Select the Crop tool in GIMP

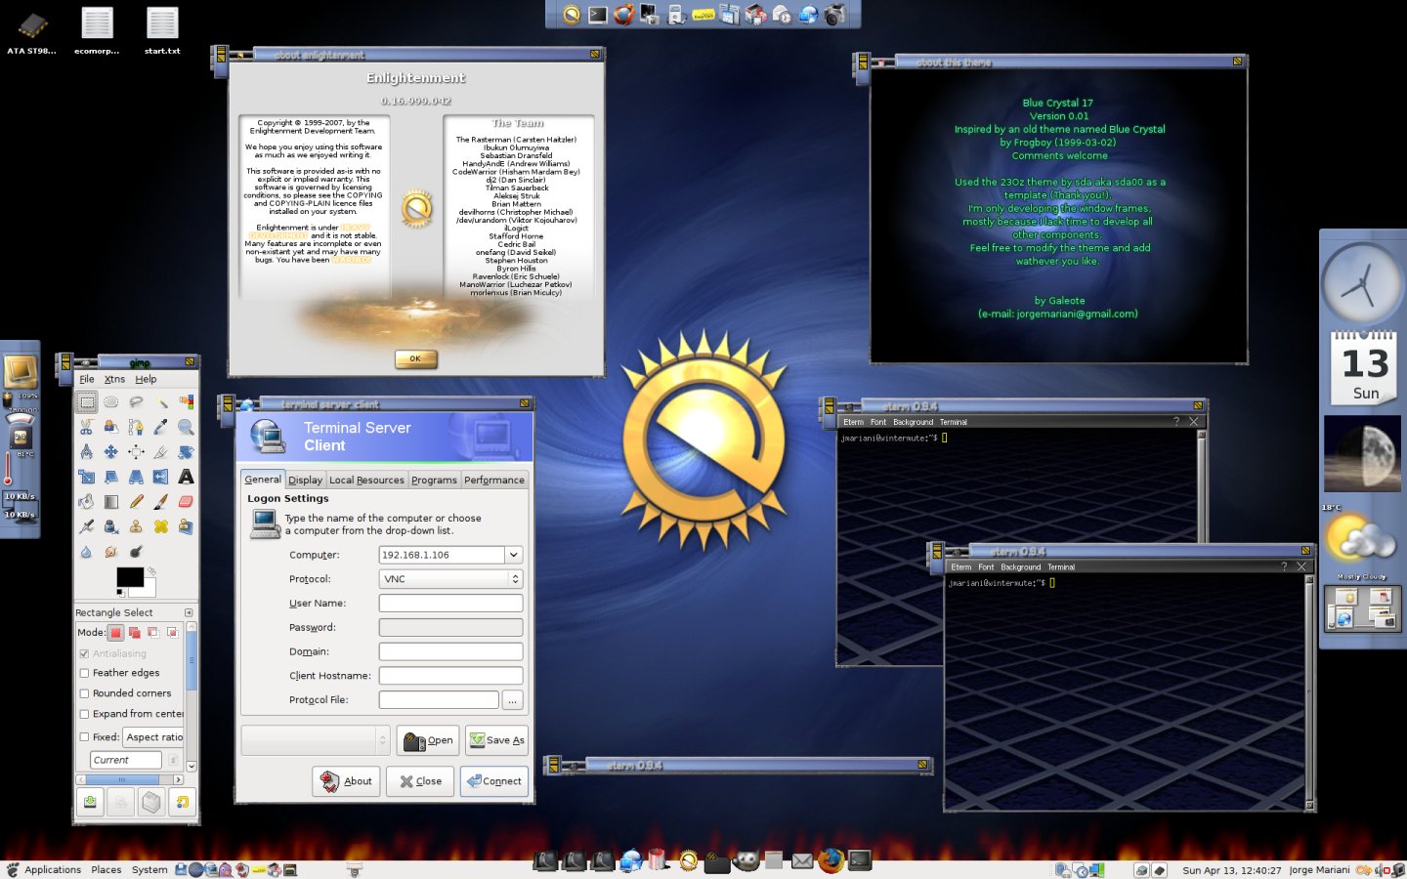(161, 451)
